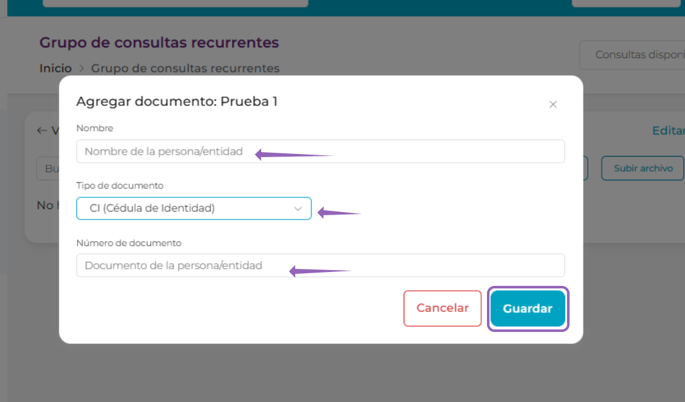Go to Inicio in the breadcrumb
This screenshot has height=402, width=685.
[x=56, y=68]
